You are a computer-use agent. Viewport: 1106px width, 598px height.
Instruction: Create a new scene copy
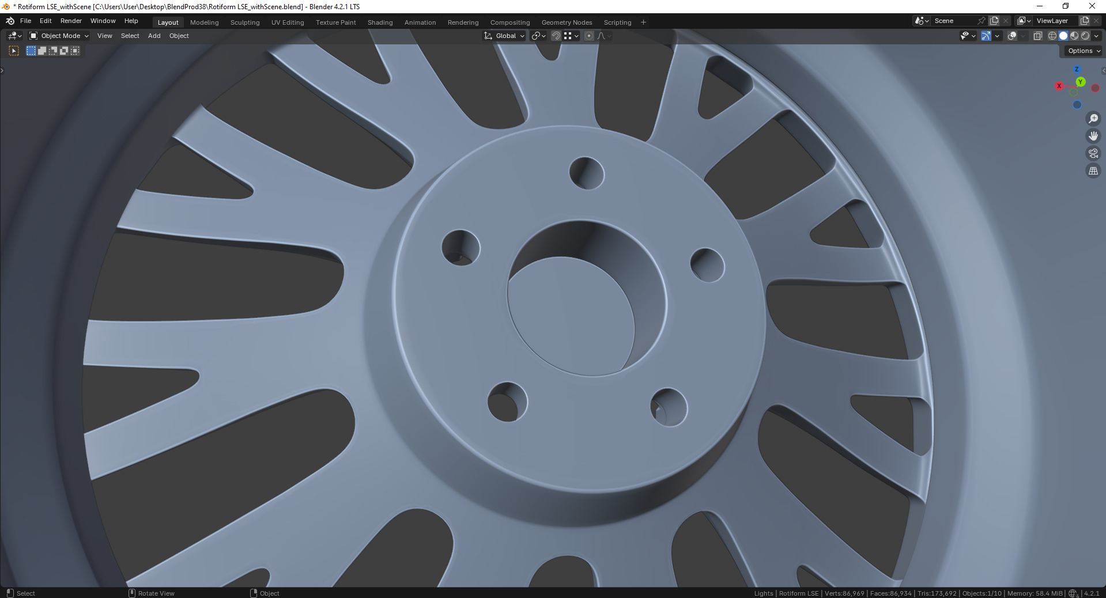[994, 21]
